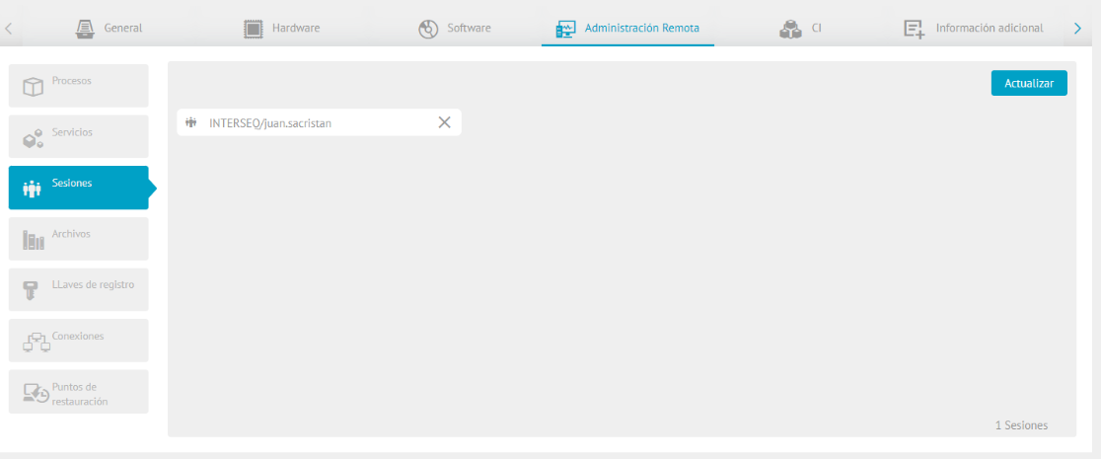The width and height of the screenshot is (1101, 459).
Task: Click the Servicios shapes icon
Action: click(x=33, y=138)
